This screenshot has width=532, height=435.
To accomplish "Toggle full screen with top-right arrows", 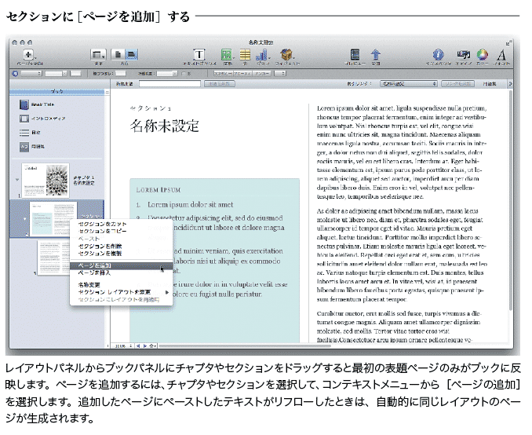I will coord(508,43).
